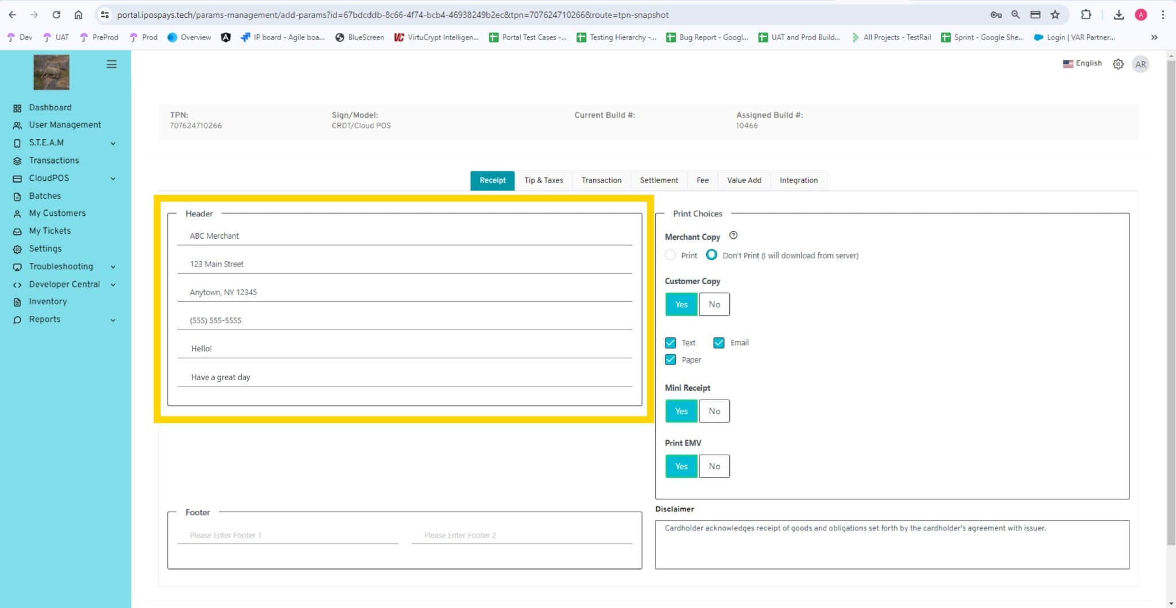Image resolution: width=1176 pixels, height=608 pixels.
Task: Open the Chrome profile avatar
Action: coord(1141,15)
